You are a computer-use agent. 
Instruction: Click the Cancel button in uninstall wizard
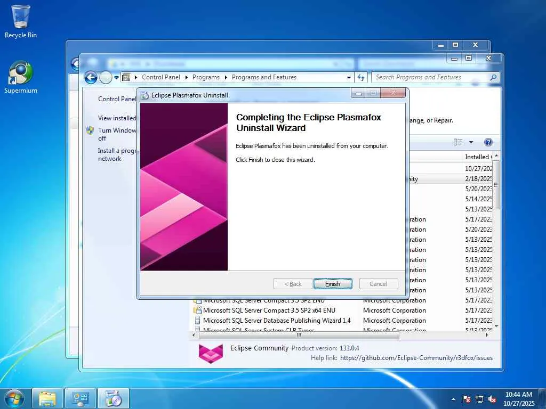(x=378, y=284)
